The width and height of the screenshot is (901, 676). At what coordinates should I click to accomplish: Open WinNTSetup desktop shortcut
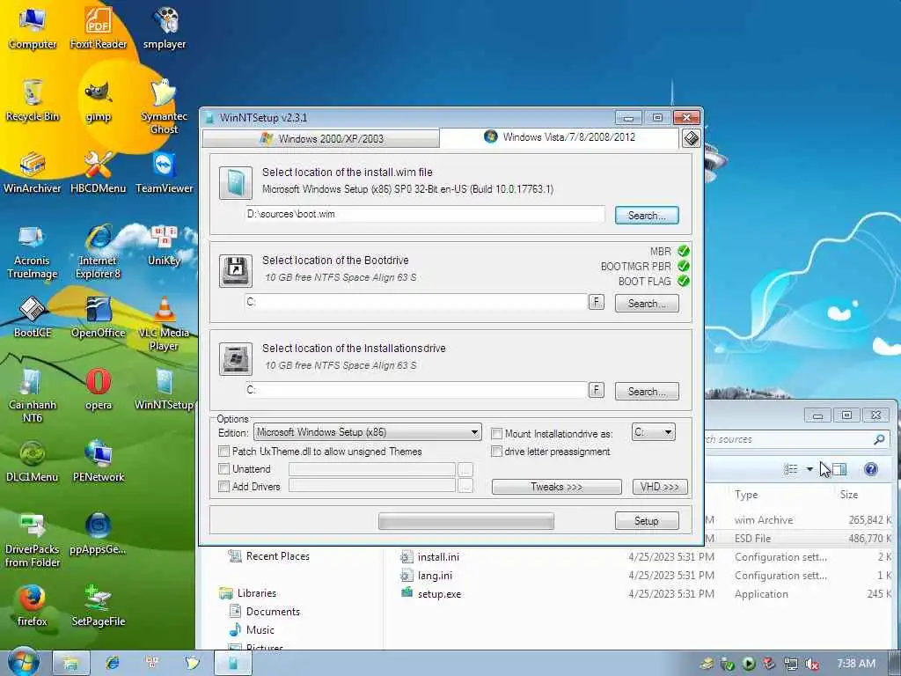coord(165,389)
